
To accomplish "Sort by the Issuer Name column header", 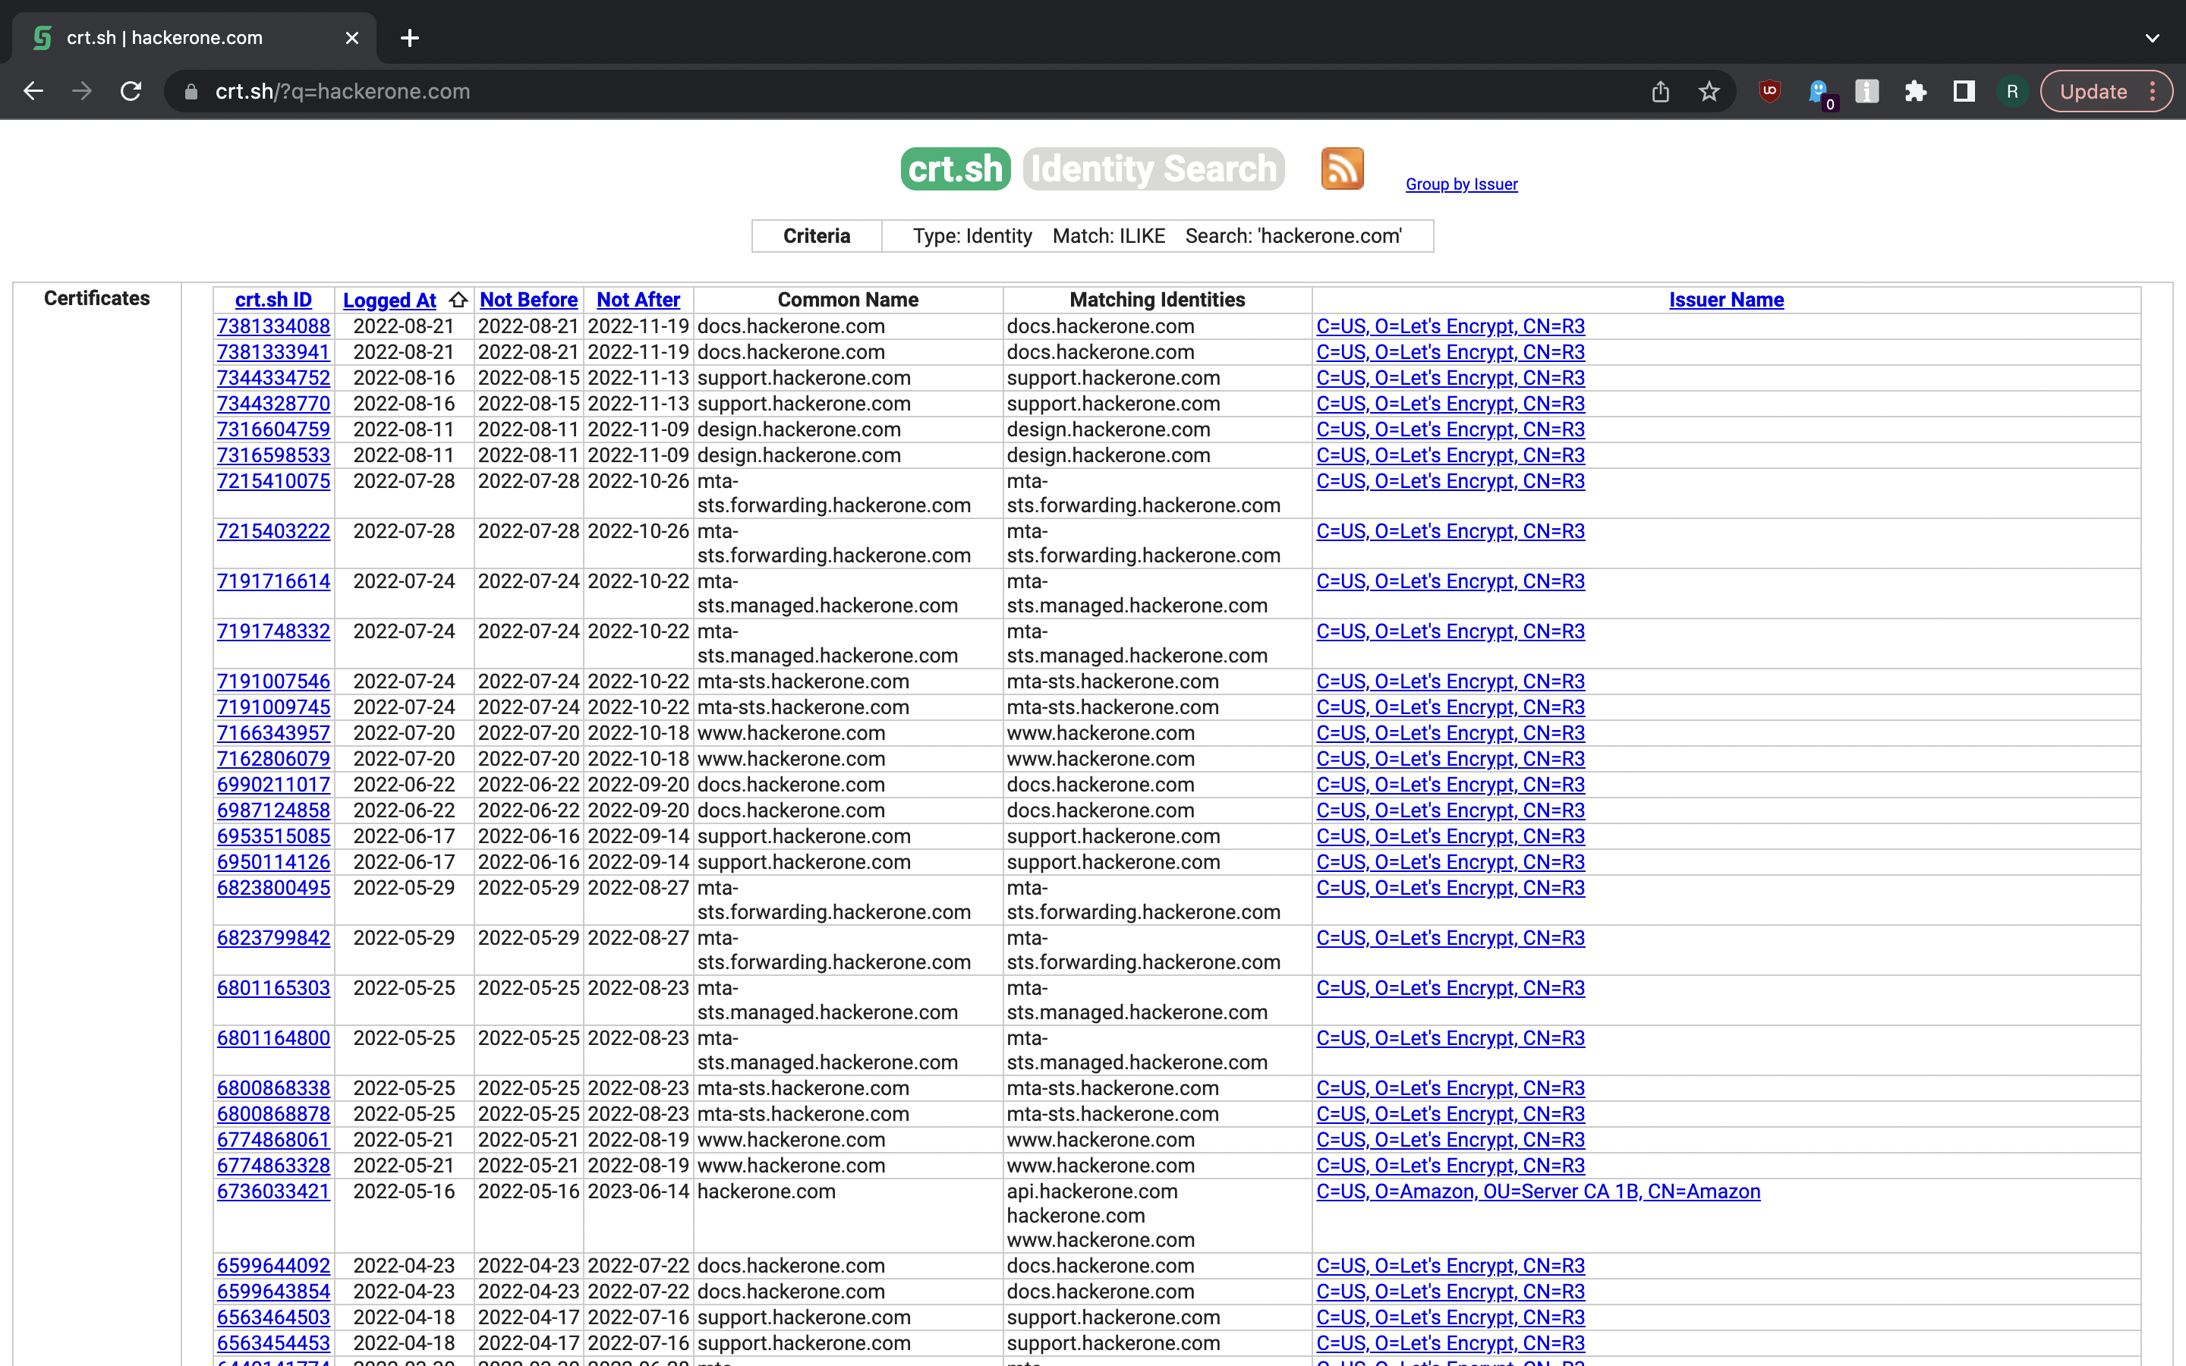I will pos(1726,300).
